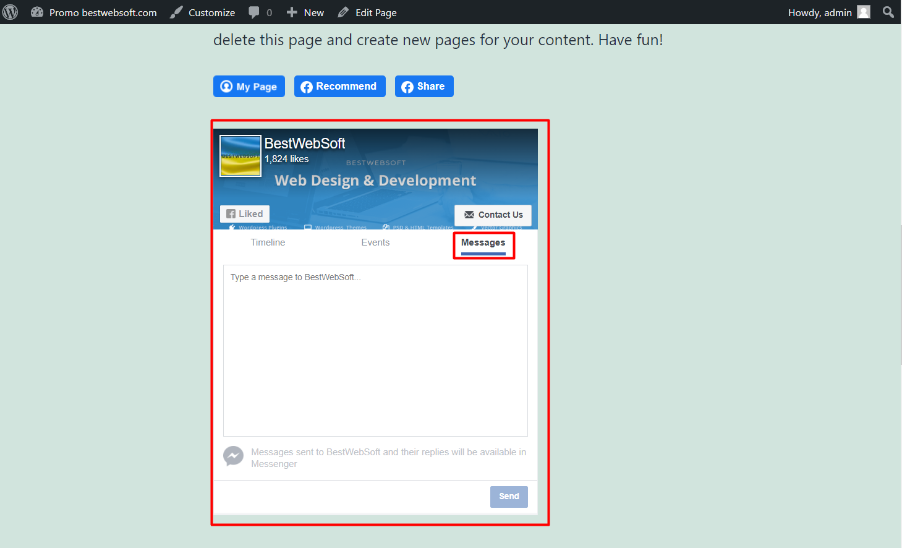Open Edit Page in the admin bar
The image size is (902, 548).
point(367,12)
